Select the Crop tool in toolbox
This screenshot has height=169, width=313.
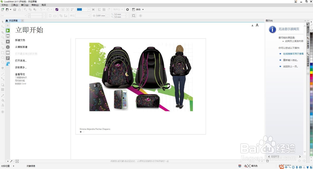(x=3, y=32)
